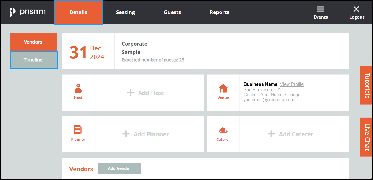Screen dimensions: 373x180
Task: Switch to the Timeline sidebar tab
Action: tap(34, 60)
